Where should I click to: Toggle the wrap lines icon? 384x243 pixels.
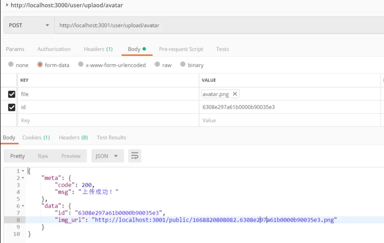click(135, 156)
